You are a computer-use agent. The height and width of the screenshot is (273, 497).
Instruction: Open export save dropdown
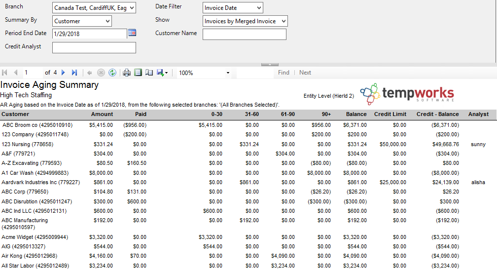pyautogui.click(x=162, y=73)
